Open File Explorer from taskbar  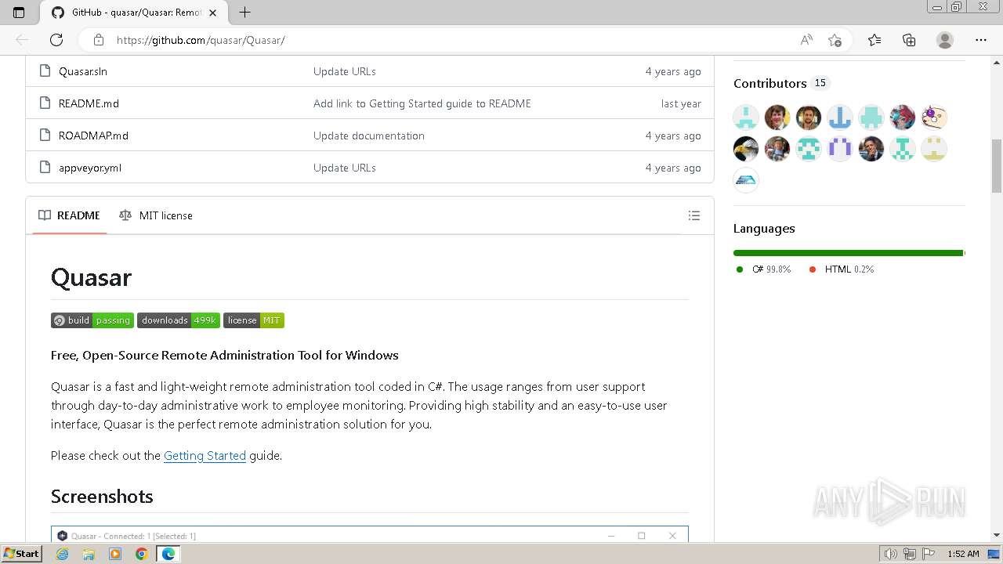[89, 554]
